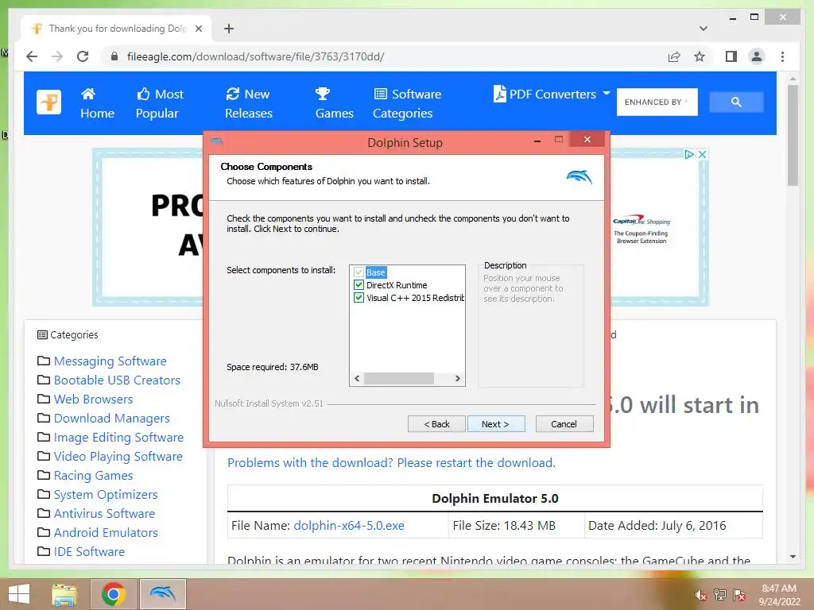The height and width of the screenshot is (610, 814).
Task: Open the IDE Software category link
Action: [x=89, y=552]
